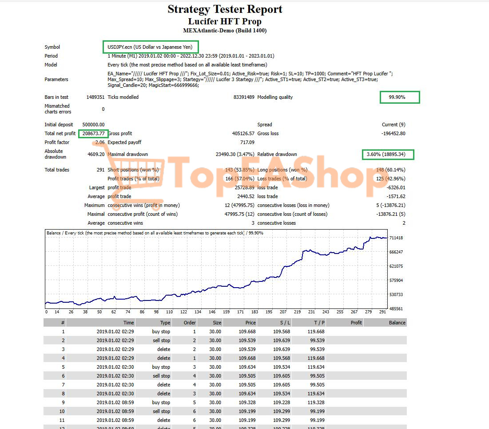
Task: Click the 99.90% modelling quality value
Action: tap(399, 97)
